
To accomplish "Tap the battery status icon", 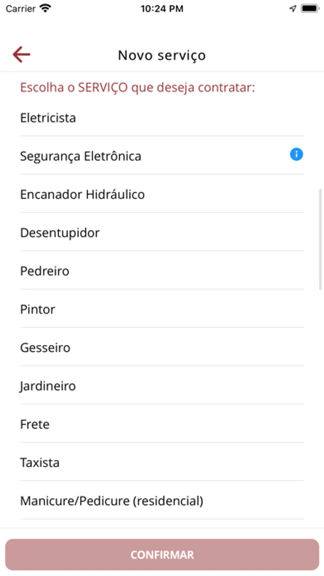I will click(x=310, y=8).
